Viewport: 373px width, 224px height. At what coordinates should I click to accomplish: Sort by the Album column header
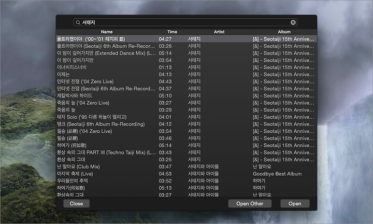coord(284,32)
